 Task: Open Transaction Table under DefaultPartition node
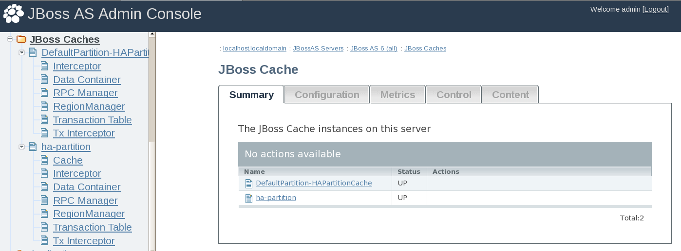click(x=93, y=119)
